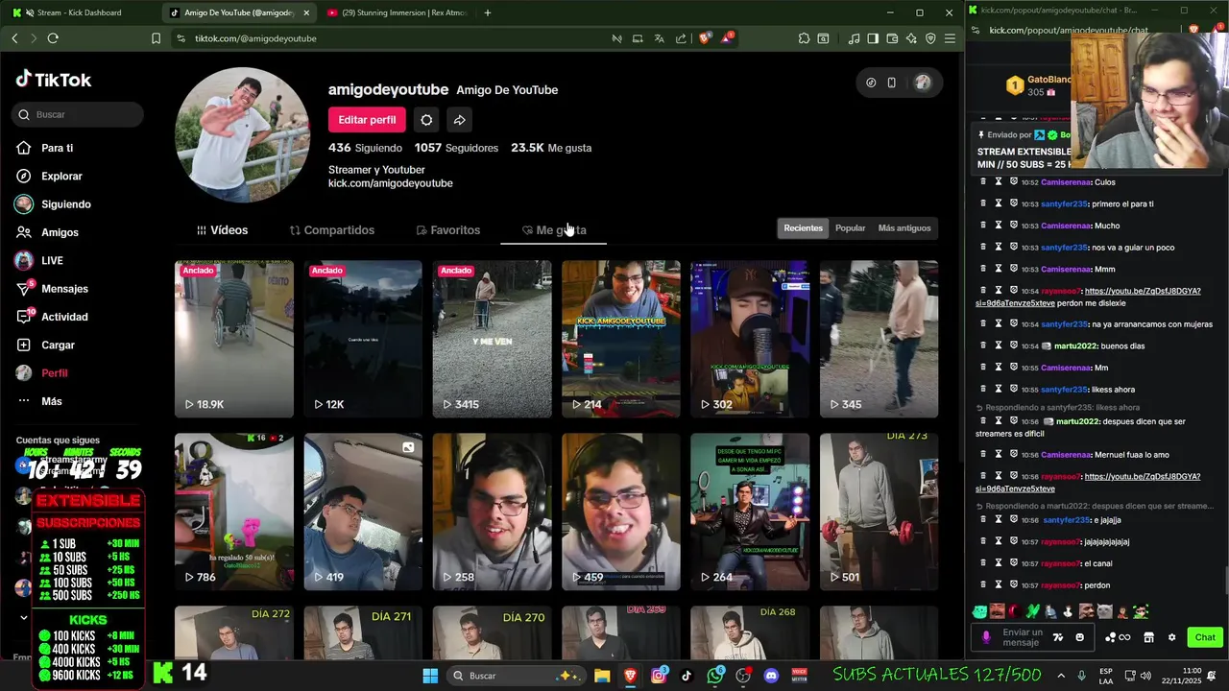Toggle browser sidebar panel icon

(x=873, y=38)
